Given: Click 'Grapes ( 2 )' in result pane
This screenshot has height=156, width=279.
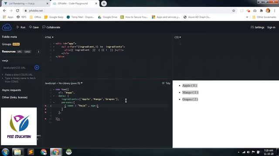Looking at the screenshot, I should pos(190,99).
